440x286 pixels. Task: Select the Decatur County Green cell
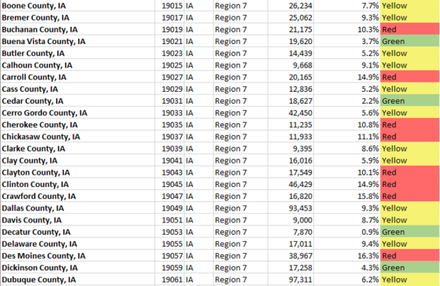(410, 232)
